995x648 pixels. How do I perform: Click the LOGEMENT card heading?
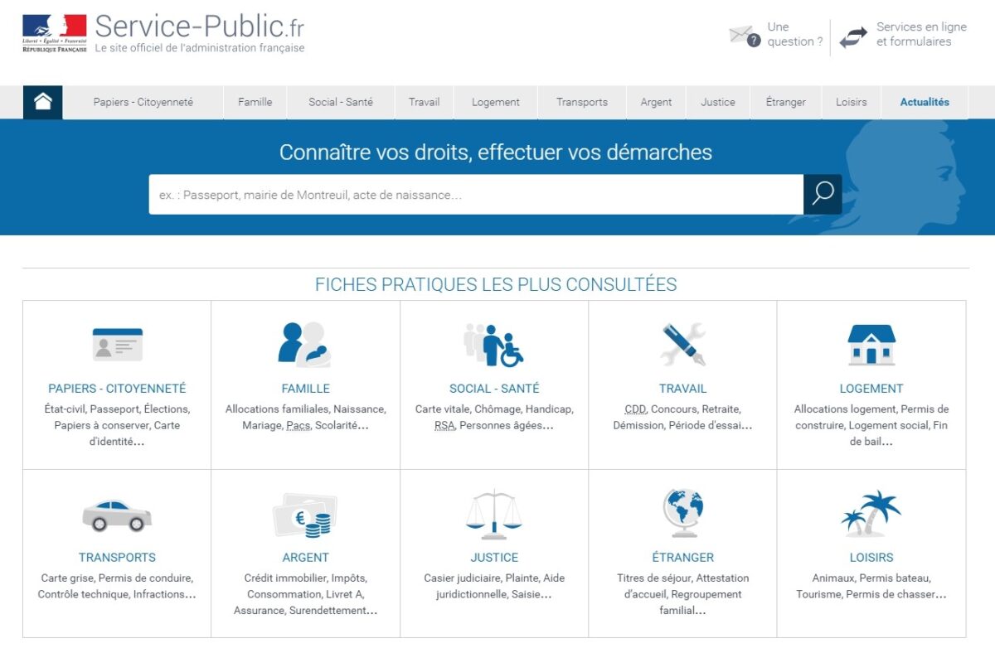(x=871, y=389)
